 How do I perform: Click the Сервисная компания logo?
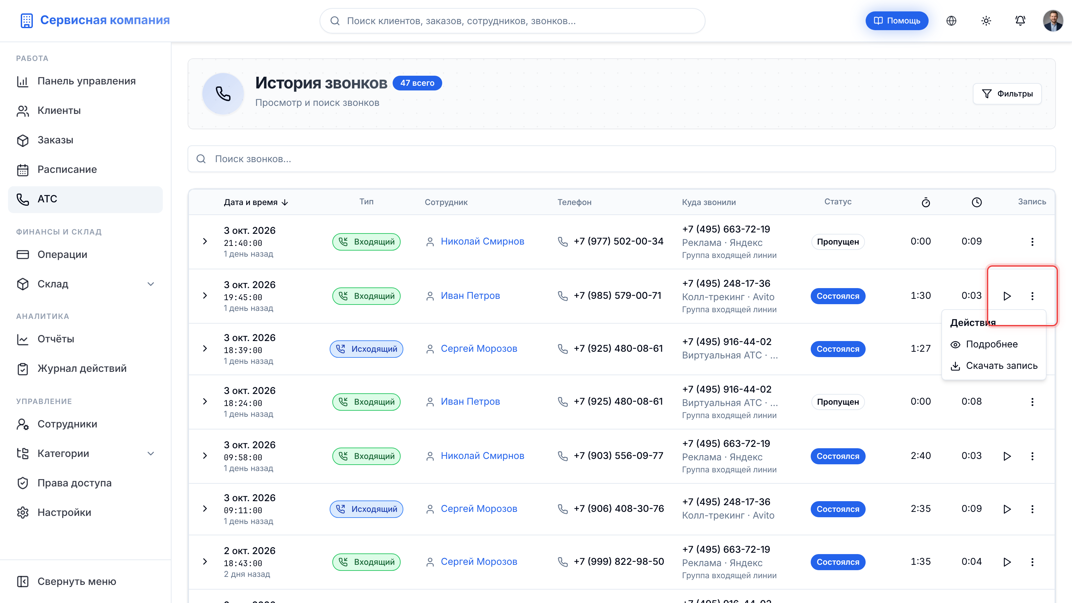click(95, 20)
